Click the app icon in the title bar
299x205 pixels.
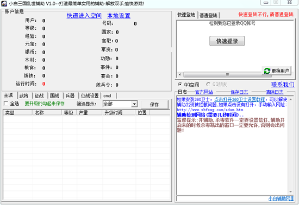(4, 3)
